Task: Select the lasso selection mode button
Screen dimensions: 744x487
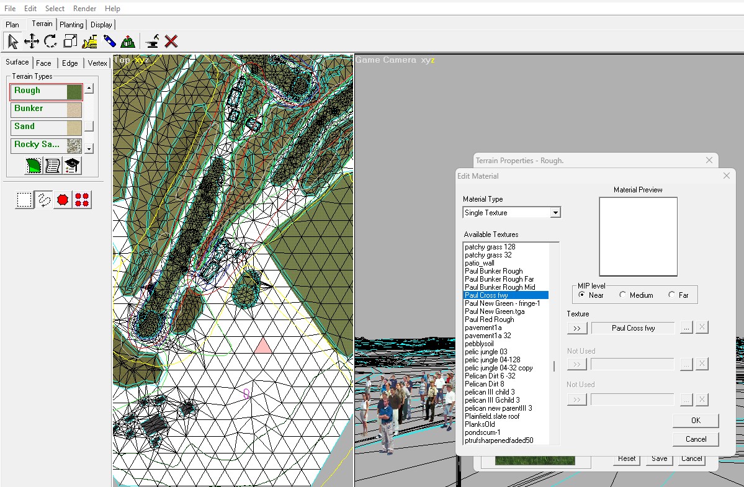Action: [x=43, y=199]
